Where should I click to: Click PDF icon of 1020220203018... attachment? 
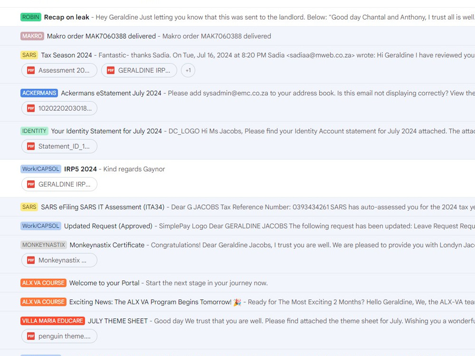[x=31, y=108]
